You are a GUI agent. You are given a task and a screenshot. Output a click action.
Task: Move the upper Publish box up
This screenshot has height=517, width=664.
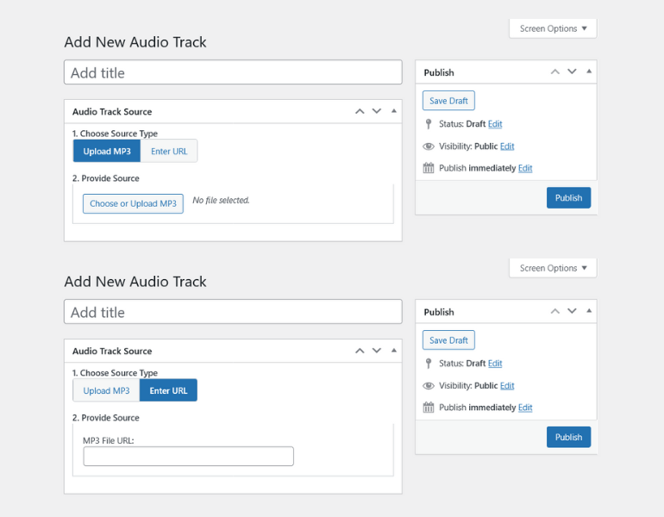point(555,72)
